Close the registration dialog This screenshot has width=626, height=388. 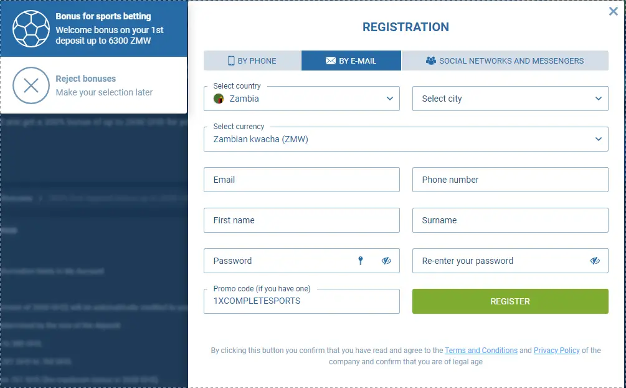(613, 11)
